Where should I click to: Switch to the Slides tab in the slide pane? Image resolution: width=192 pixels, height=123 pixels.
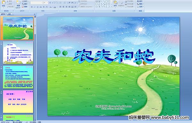pyautogui.click(x=3, y=14)
